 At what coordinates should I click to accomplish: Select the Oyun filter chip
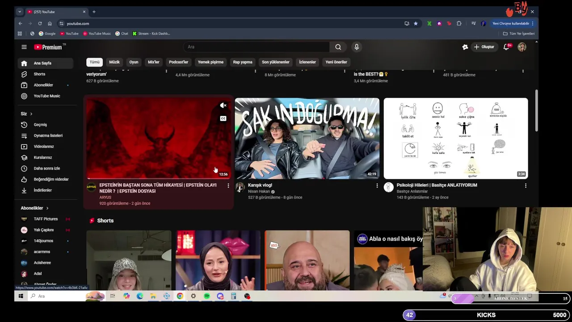click(134, 62)
